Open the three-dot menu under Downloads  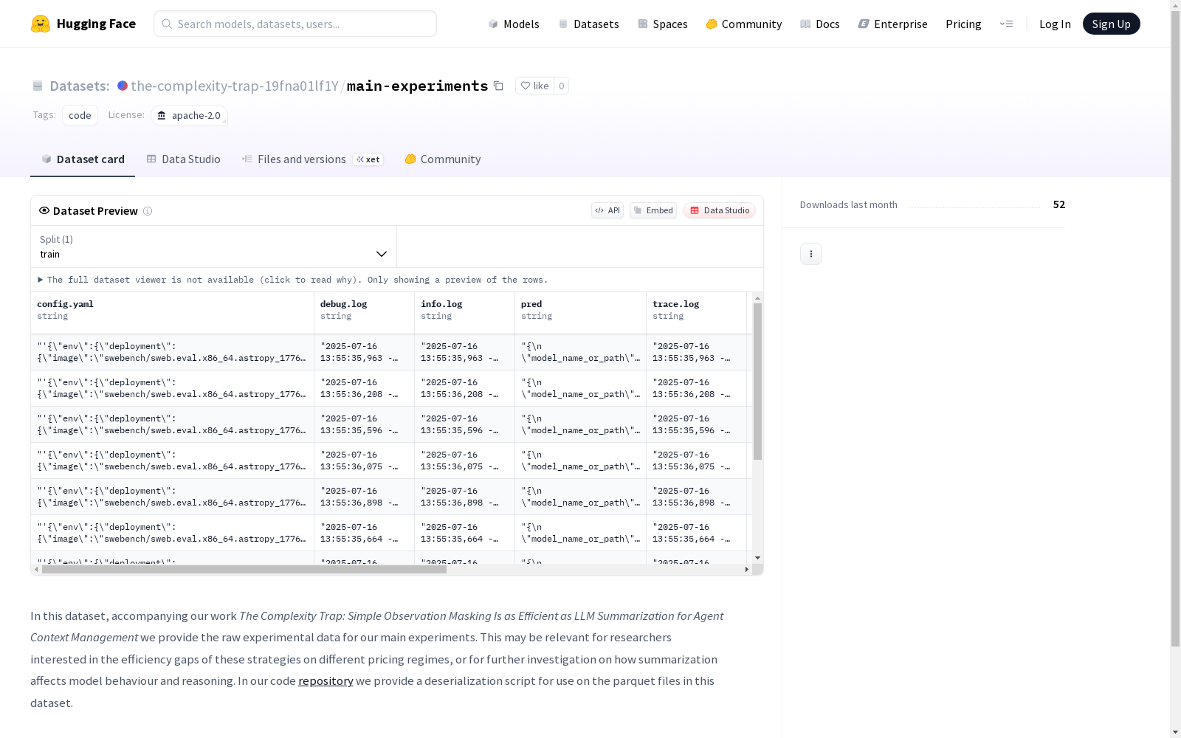tap(811, 254)
